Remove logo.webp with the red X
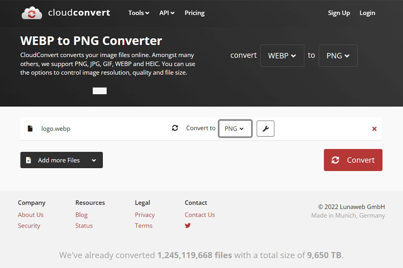The width and height of the screenshot is (403, 268). coord(374,129)
